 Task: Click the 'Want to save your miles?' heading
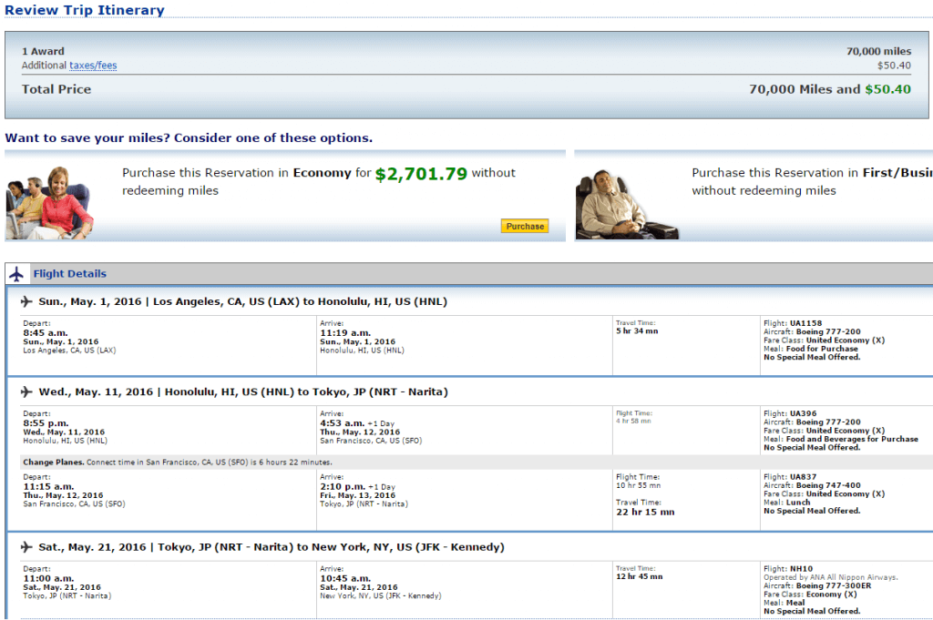coord(189,138)
